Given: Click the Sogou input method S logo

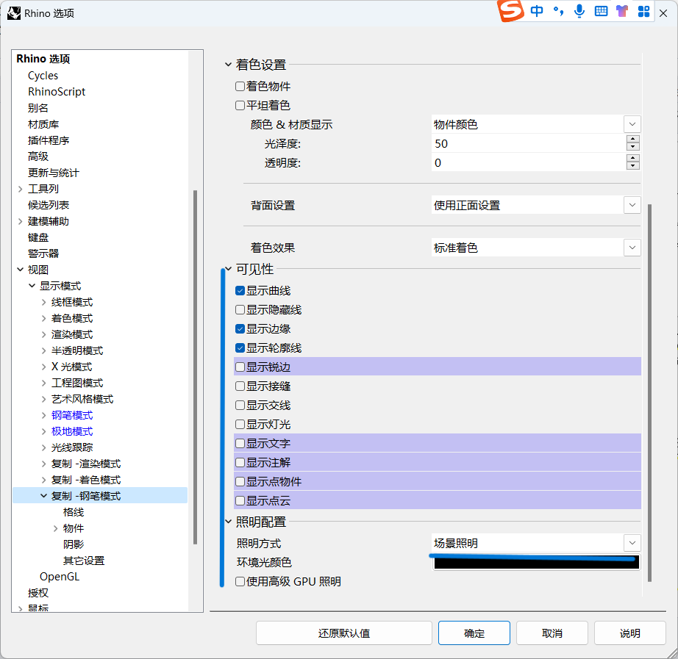Looking at the screenshot, I should [x=510, y=10].
